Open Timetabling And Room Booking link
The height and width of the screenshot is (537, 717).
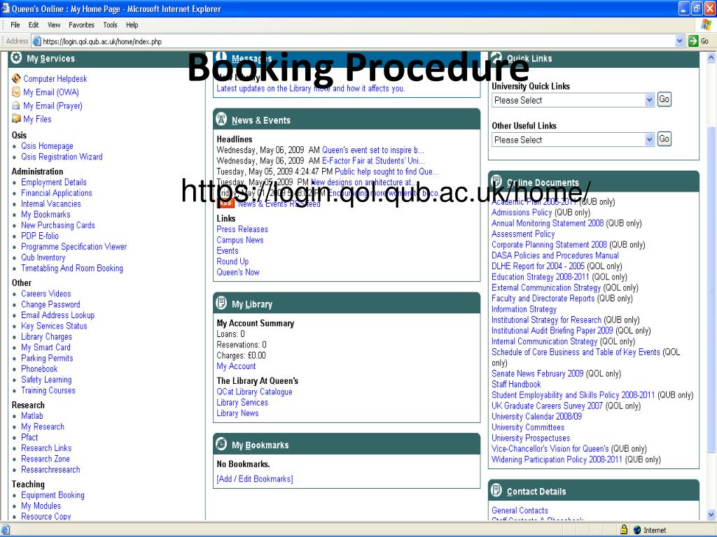(72, 268)
